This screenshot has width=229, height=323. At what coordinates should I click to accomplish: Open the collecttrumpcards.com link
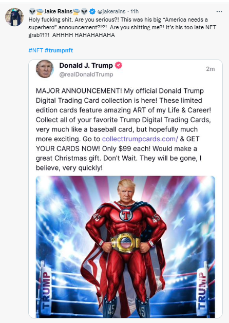coord(140,139)
